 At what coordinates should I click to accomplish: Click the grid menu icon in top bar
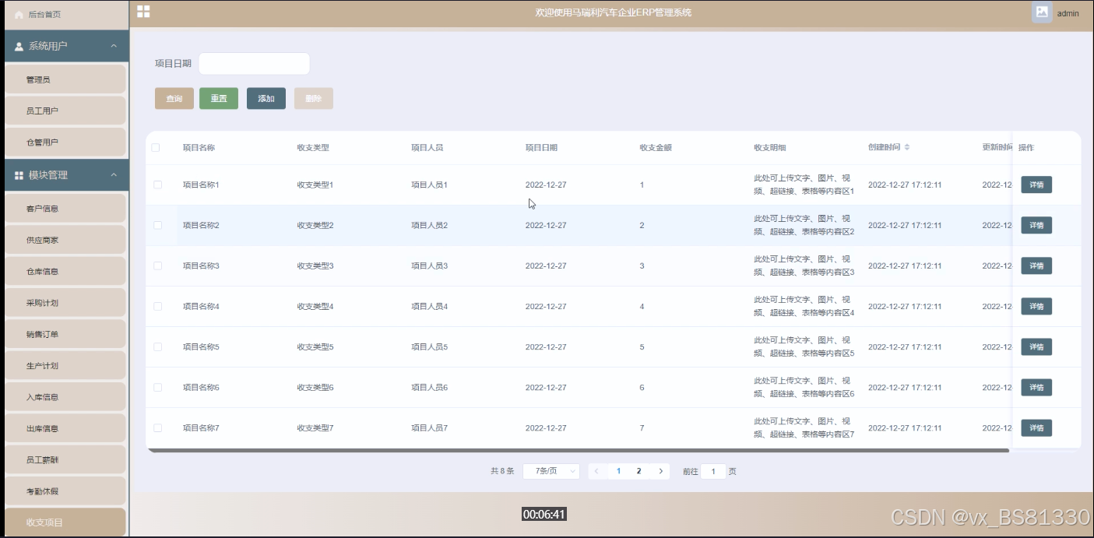point(143,12)
